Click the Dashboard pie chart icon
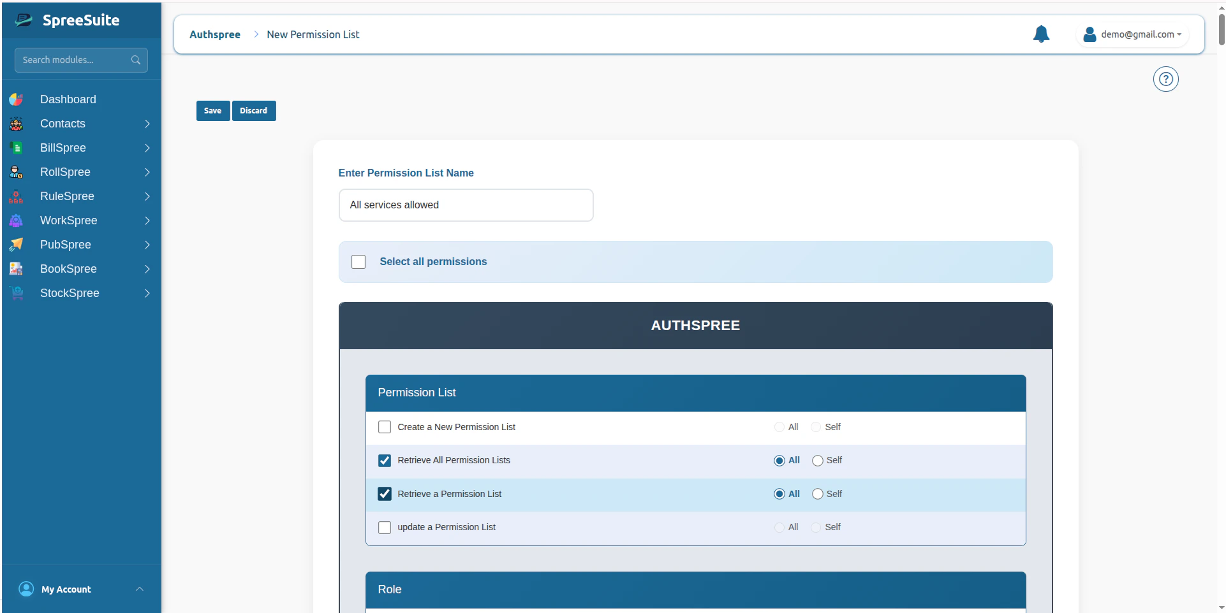Screen dimensions: 1226x613 click(x=16, y=99)
